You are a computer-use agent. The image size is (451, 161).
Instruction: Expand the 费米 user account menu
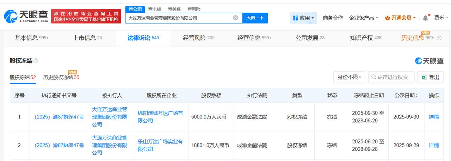(441, 18)
